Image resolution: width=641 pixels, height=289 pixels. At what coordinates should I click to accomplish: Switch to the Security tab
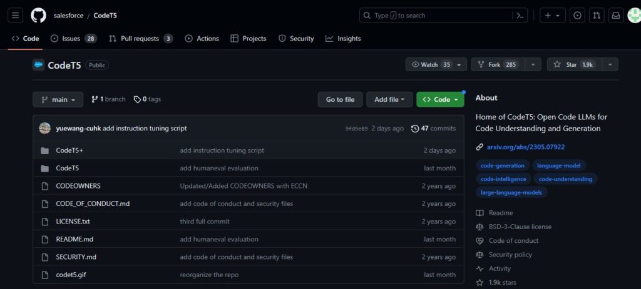pyautogui.click(x=296, y=39)
